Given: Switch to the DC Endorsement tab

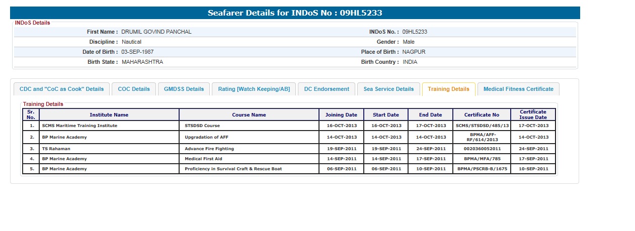Looking at the screenshot, I should (x=327, y=89).
